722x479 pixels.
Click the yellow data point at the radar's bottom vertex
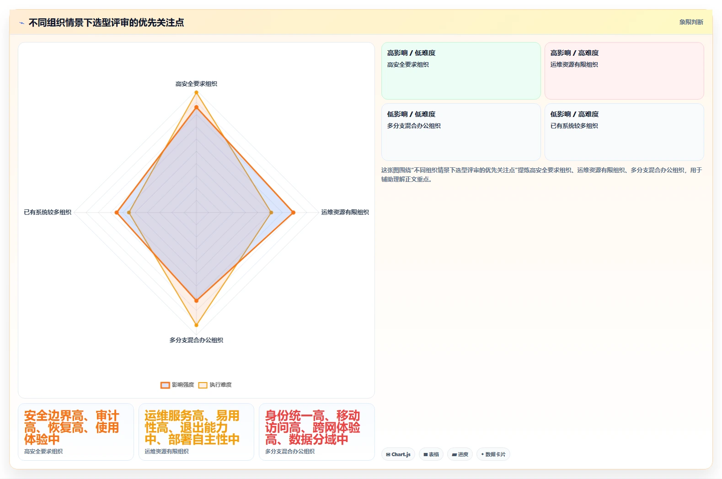click(x=196, y=325)
